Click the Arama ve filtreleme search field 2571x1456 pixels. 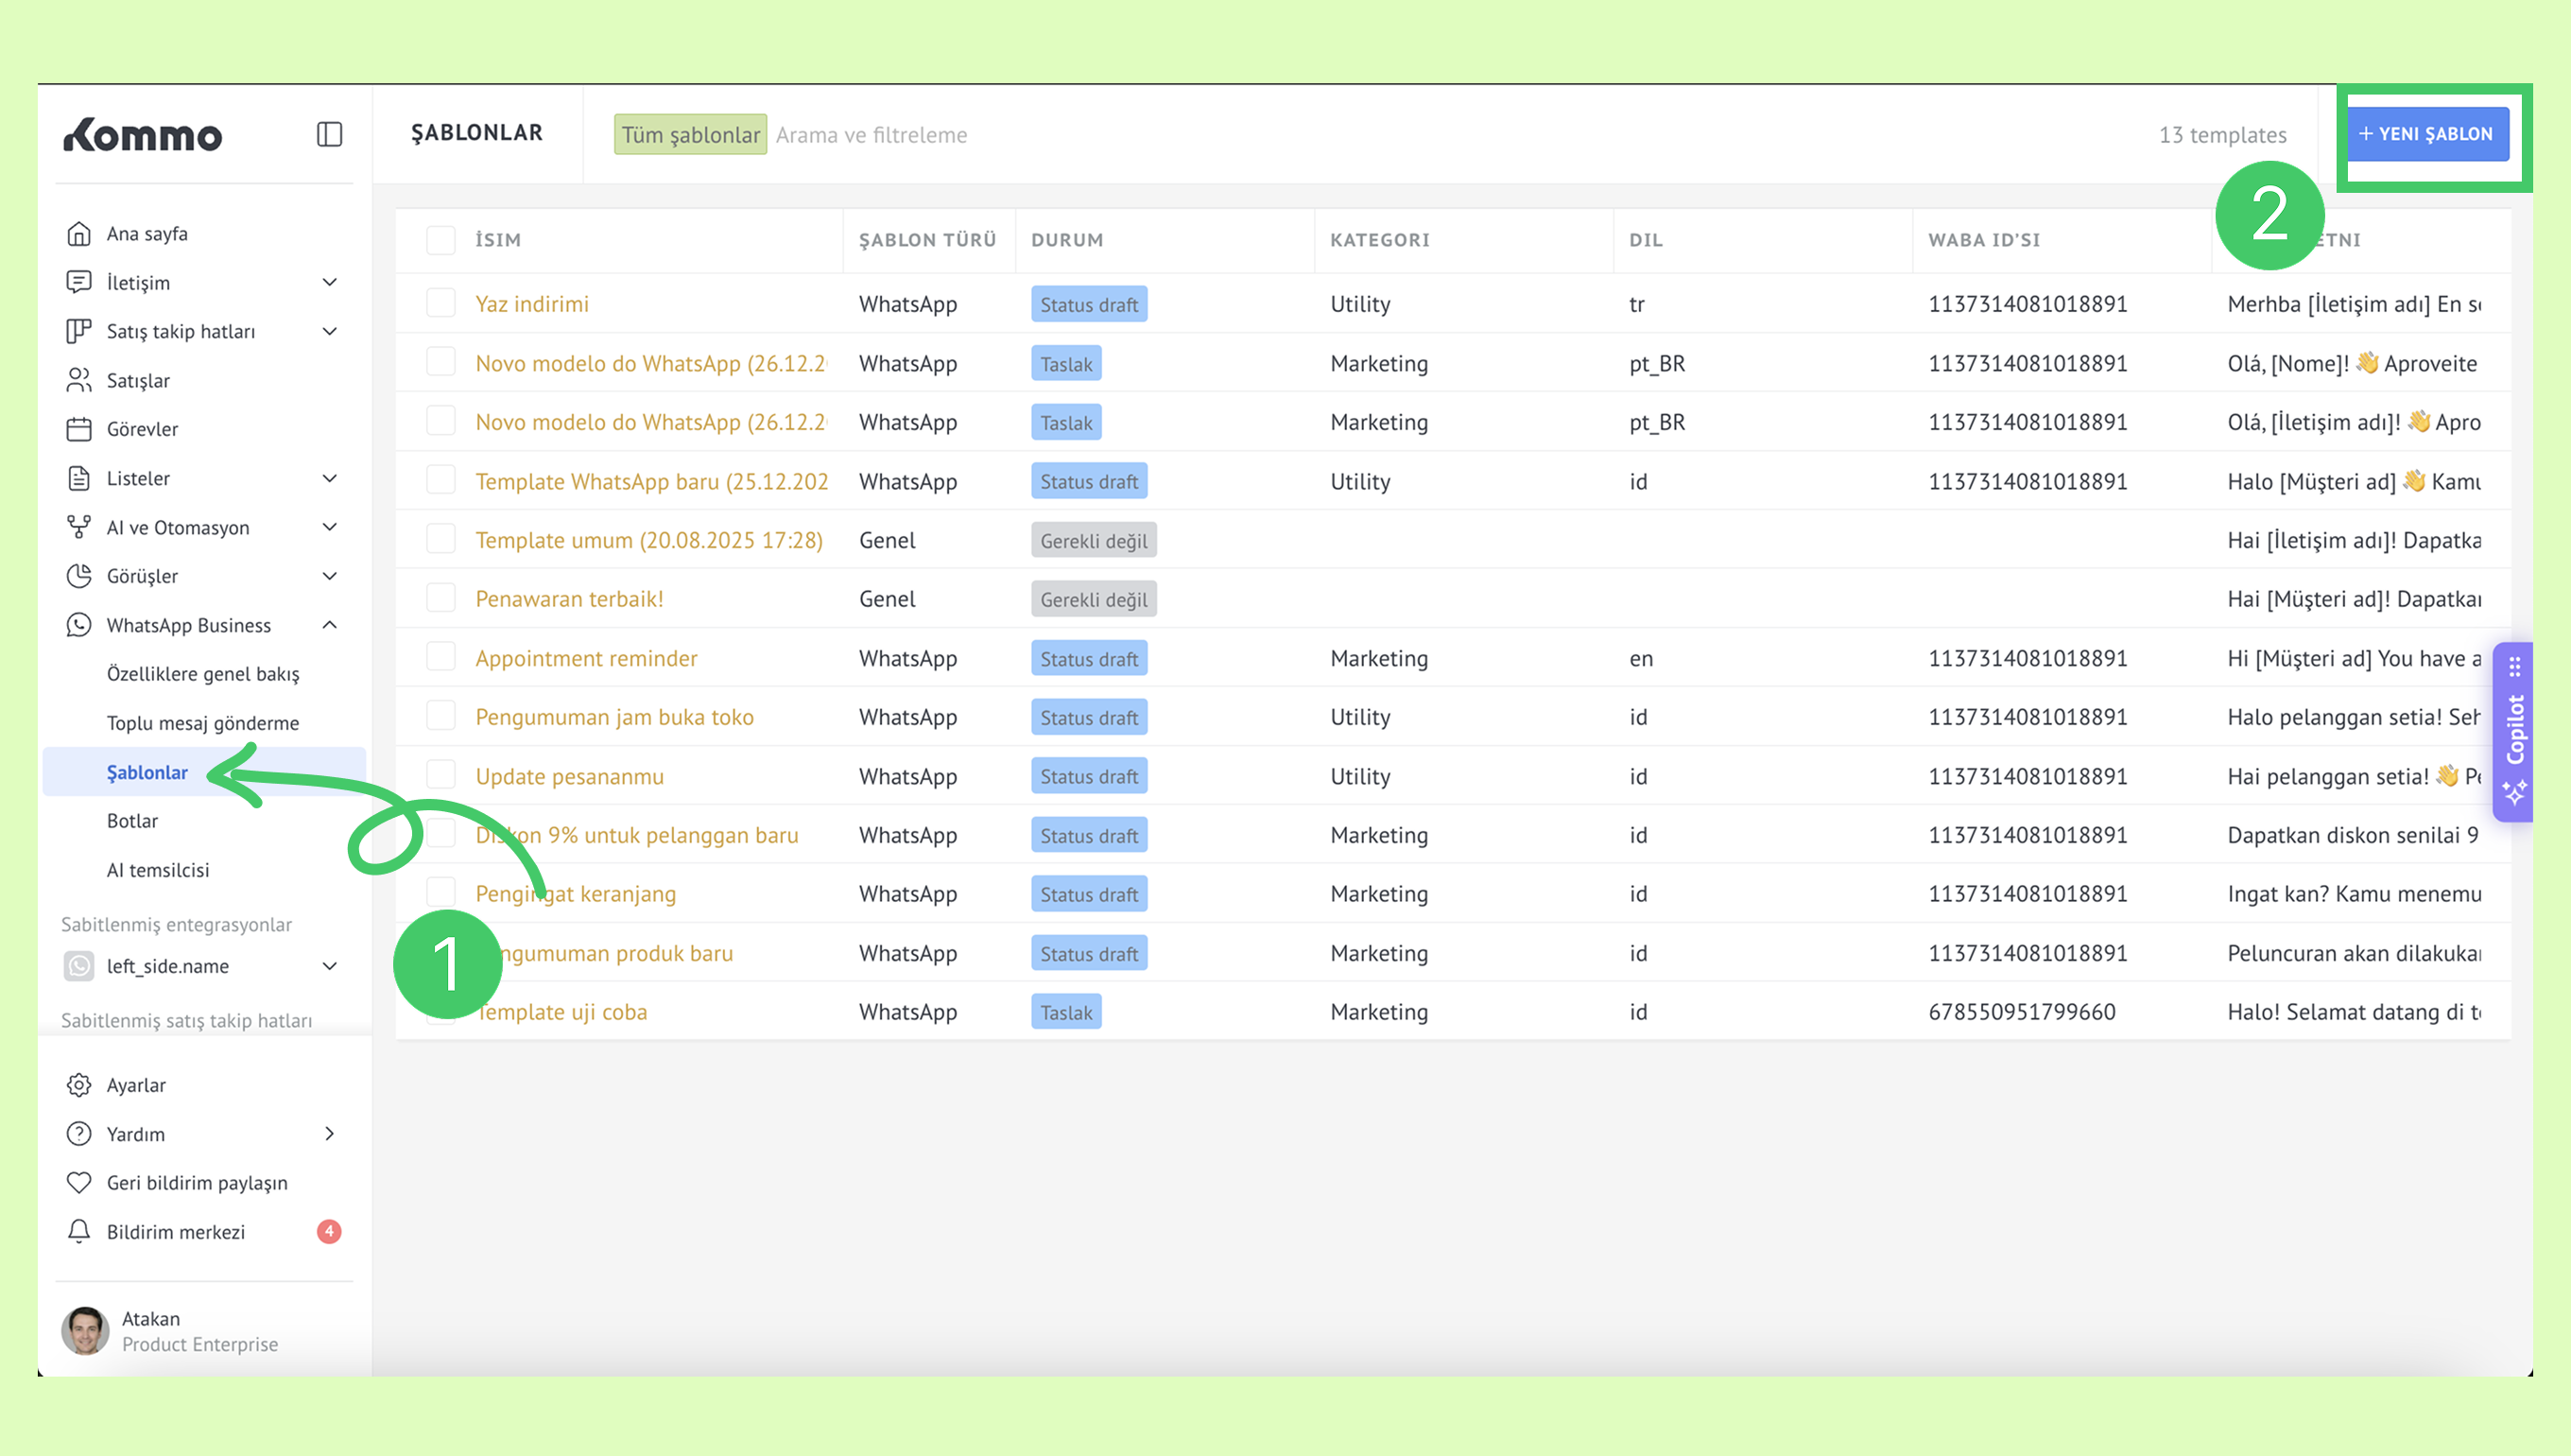point(871,135)
